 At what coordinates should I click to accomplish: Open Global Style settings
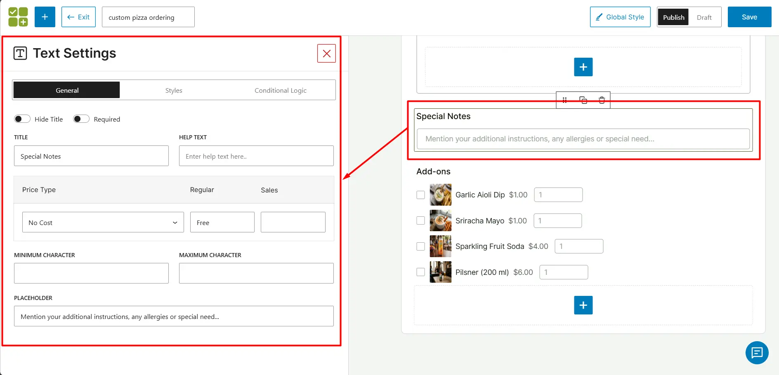coord(620,17)
